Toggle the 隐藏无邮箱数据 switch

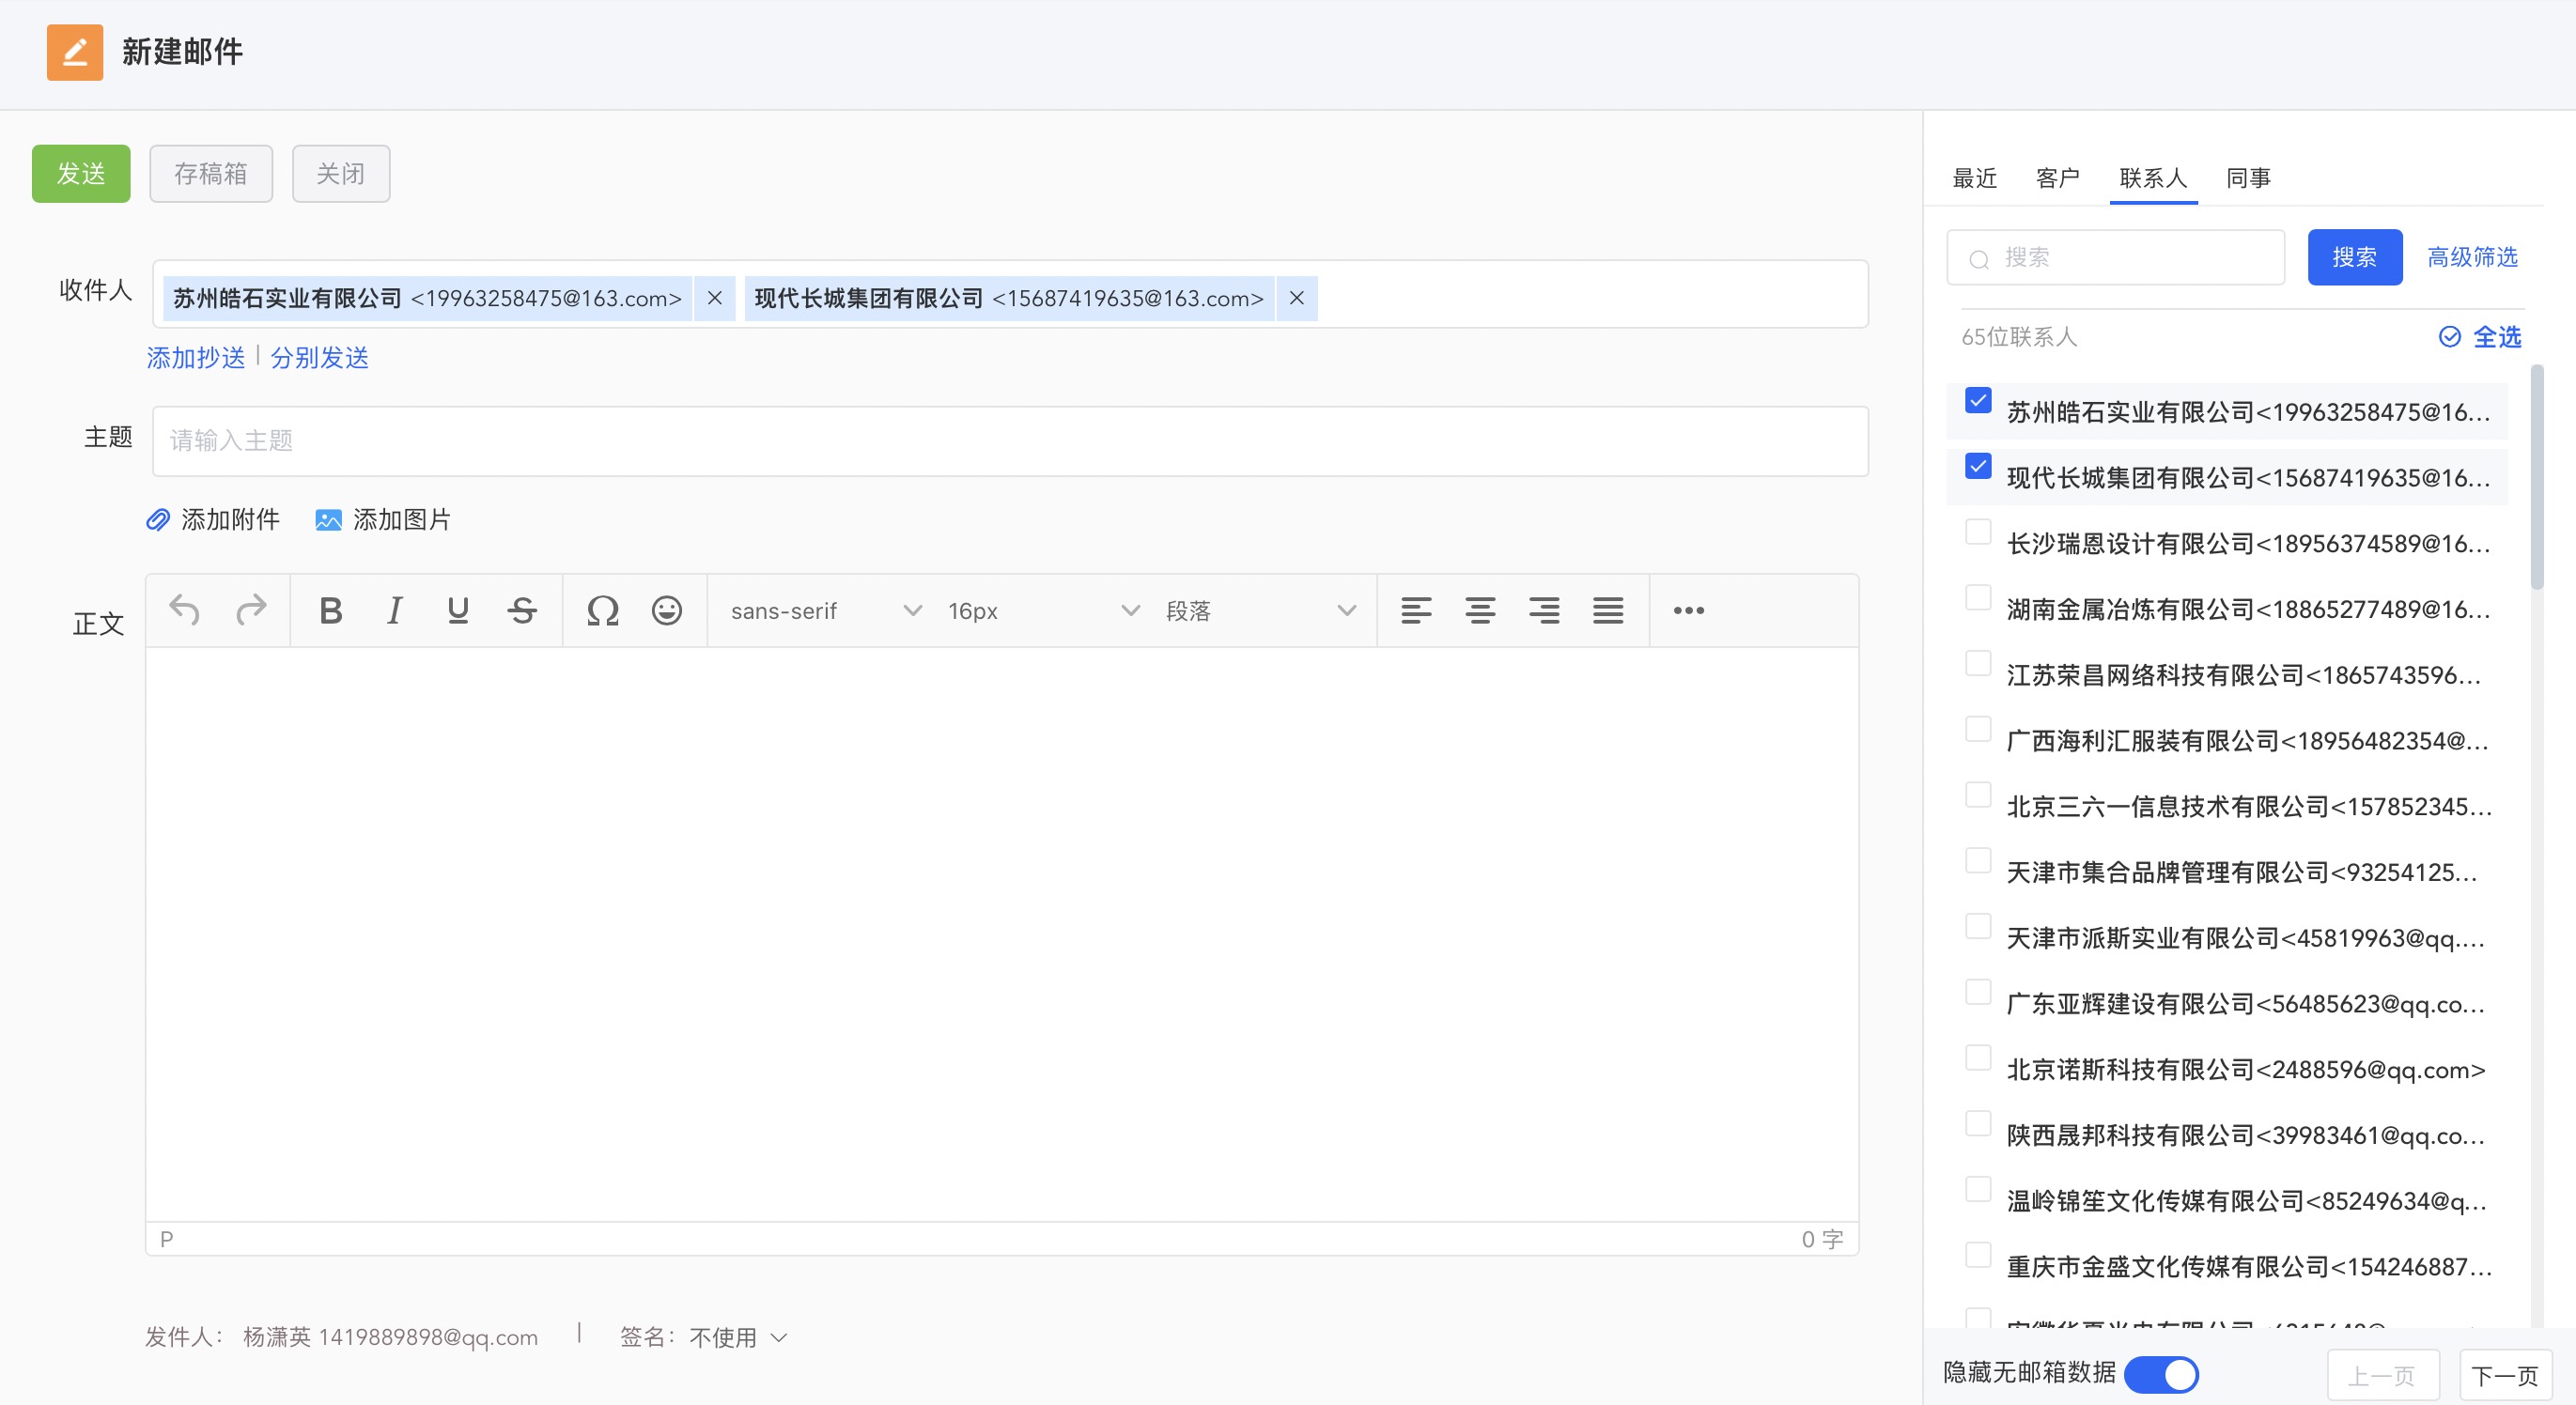[2160, 1374]
